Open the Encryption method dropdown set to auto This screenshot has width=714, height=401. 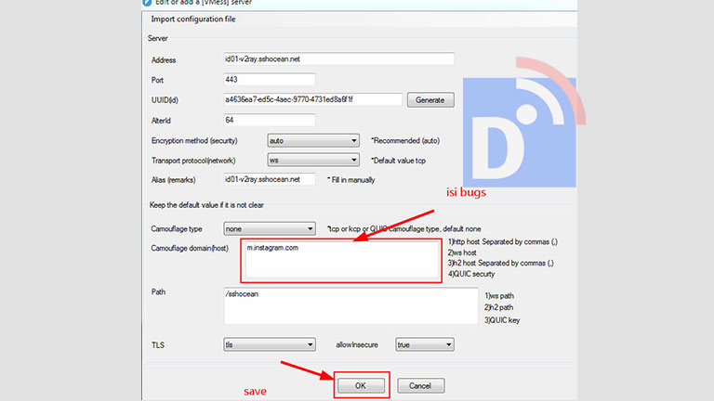pos(312,140)
